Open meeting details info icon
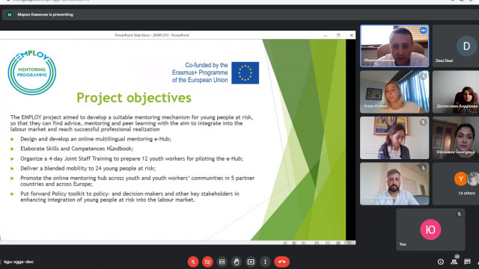The width and height of the screenshot is (479, 269). point(441,262)
